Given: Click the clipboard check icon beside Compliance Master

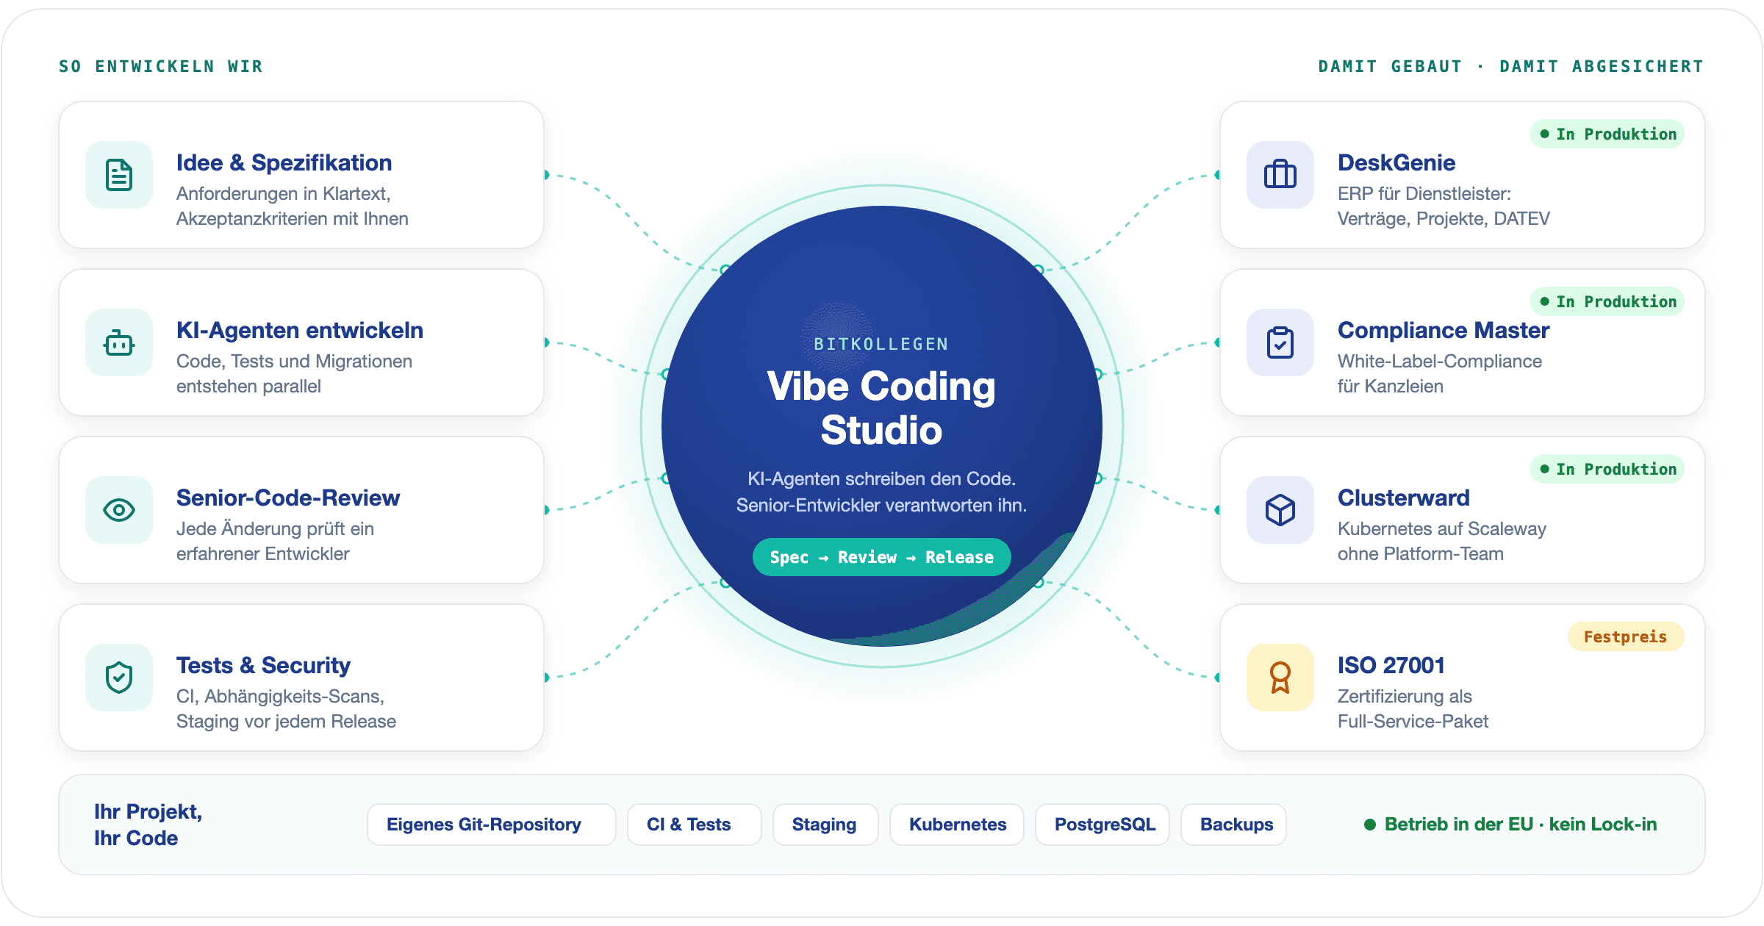Looking at the screenshot, I should [x=1280, y=342].
